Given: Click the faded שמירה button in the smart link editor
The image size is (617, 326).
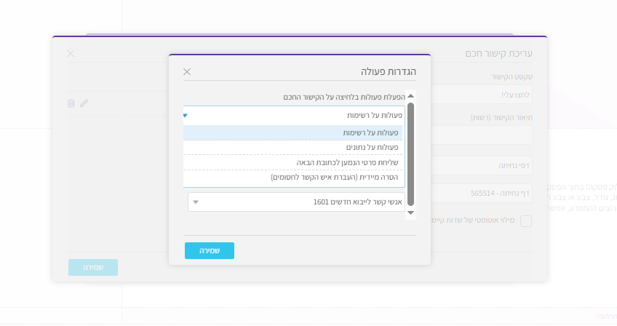Looking at the screenshot, I should pyautogui.click(x=93, y=267).
